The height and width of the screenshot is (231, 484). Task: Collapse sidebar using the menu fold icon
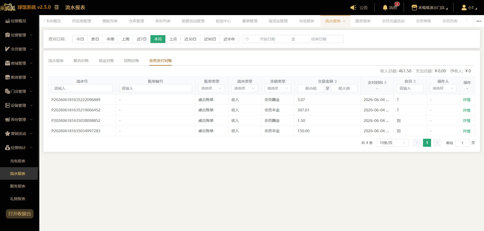(x=56, y=7)
